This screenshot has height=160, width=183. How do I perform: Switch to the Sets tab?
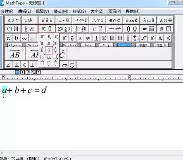(x=88, y=45)
